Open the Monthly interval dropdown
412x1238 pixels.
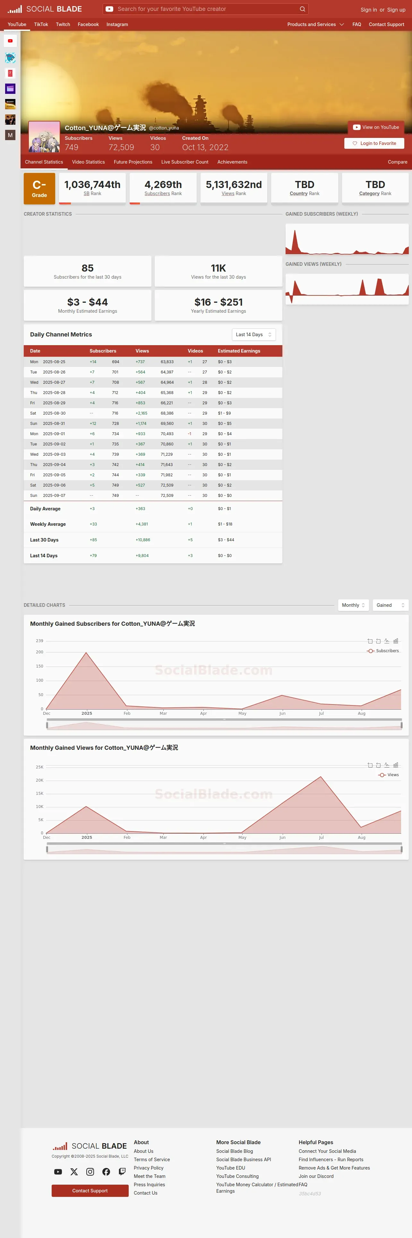coord(354,605)
